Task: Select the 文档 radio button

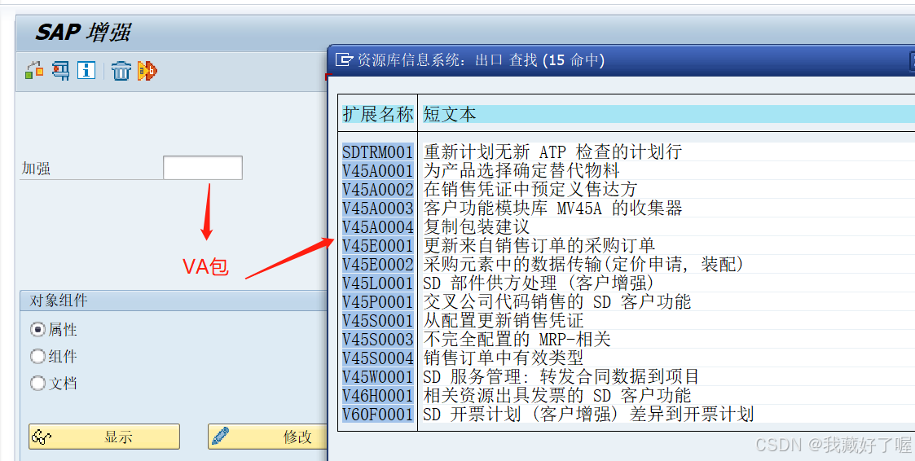Action: click(38, 384)
